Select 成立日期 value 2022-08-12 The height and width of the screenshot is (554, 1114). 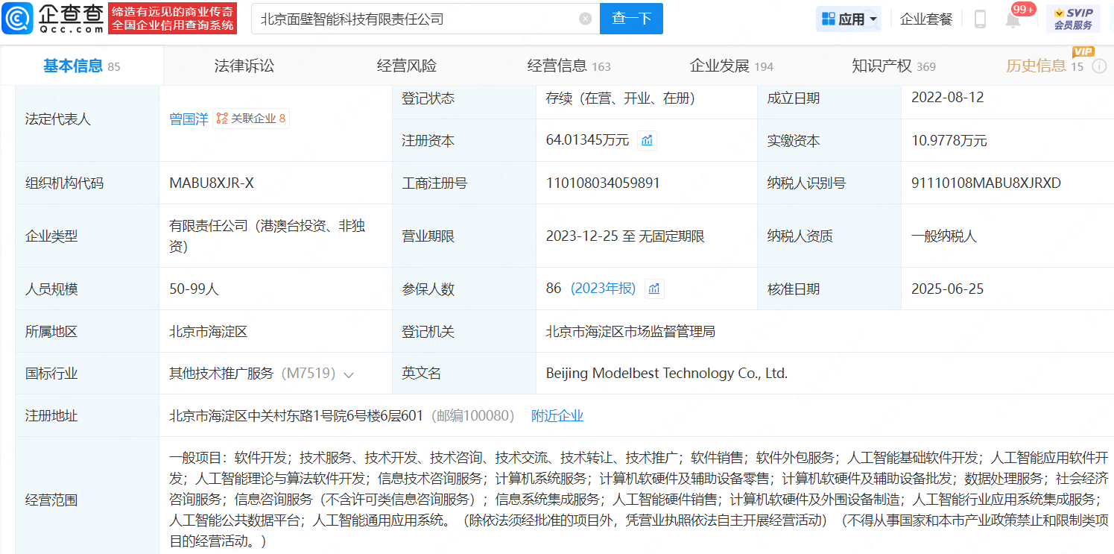point(947,98)
